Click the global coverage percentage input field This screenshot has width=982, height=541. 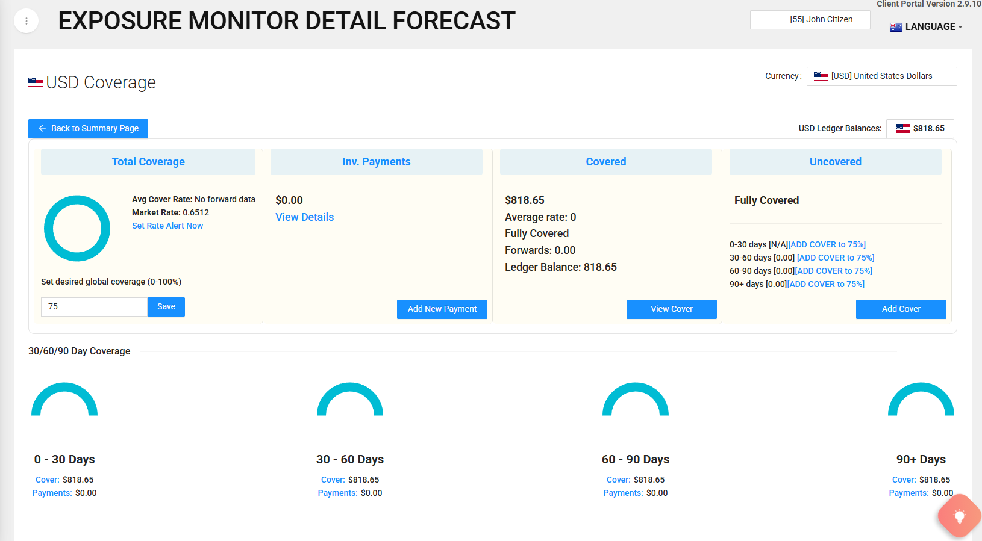coord(94,307)
